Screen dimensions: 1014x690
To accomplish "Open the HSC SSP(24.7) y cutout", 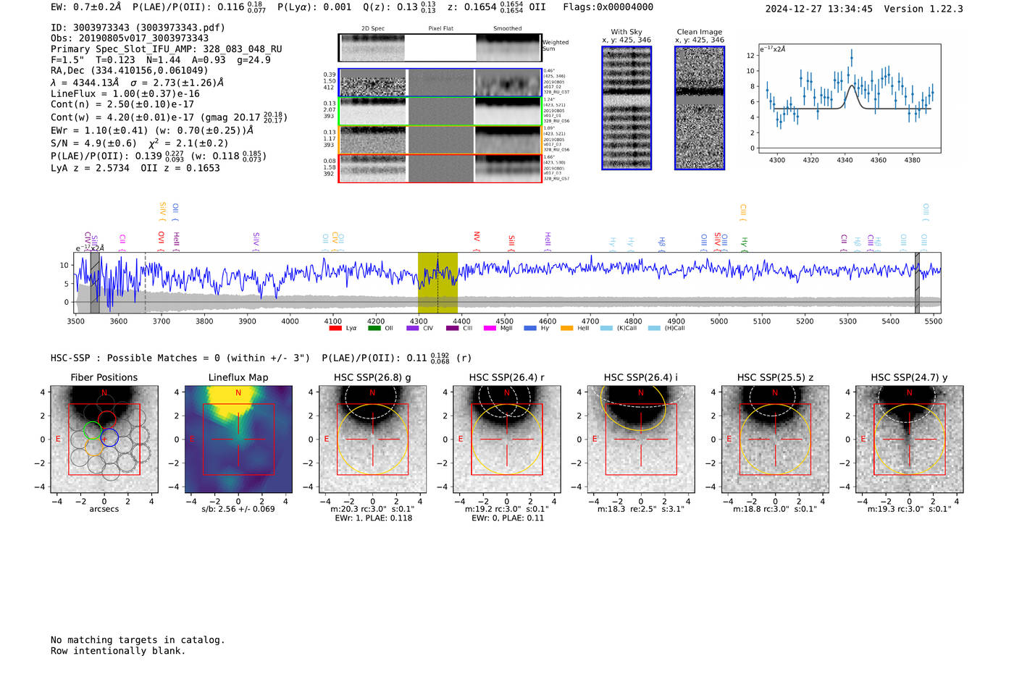I will (x=910, y=439).
